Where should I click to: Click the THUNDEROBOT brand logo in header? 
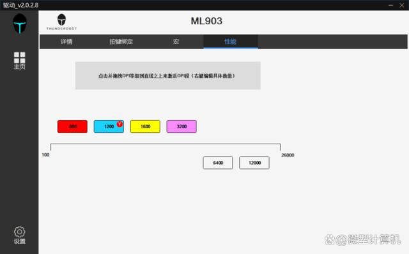[61, 22]
